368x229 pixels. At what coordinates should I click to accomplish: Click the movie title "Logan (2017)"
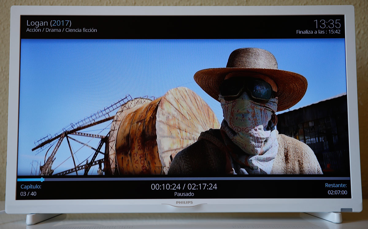(x=49, y=23)
